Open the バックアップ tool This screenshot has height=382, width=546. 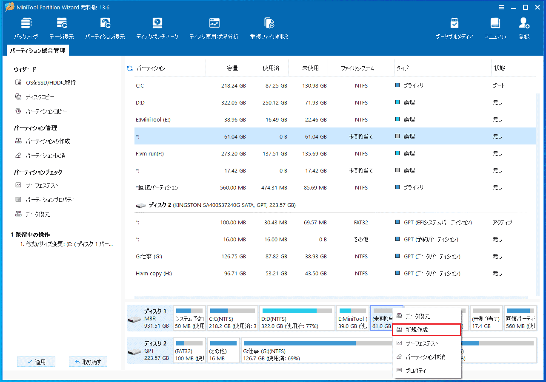pos(26,28)
